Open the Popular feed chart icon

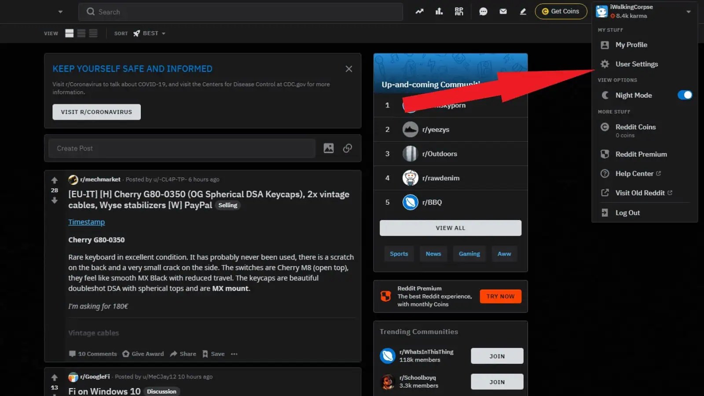(439, 11)
